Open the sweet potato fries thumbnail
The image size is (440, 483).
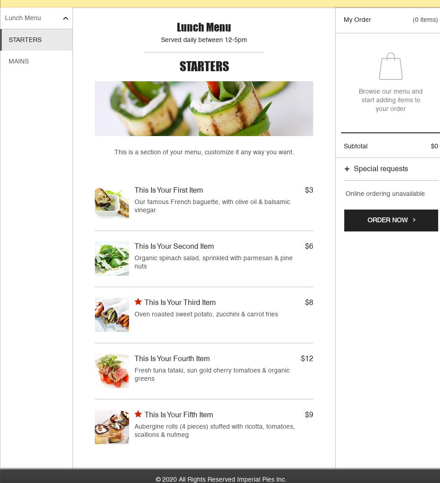(x=112, y=315)
